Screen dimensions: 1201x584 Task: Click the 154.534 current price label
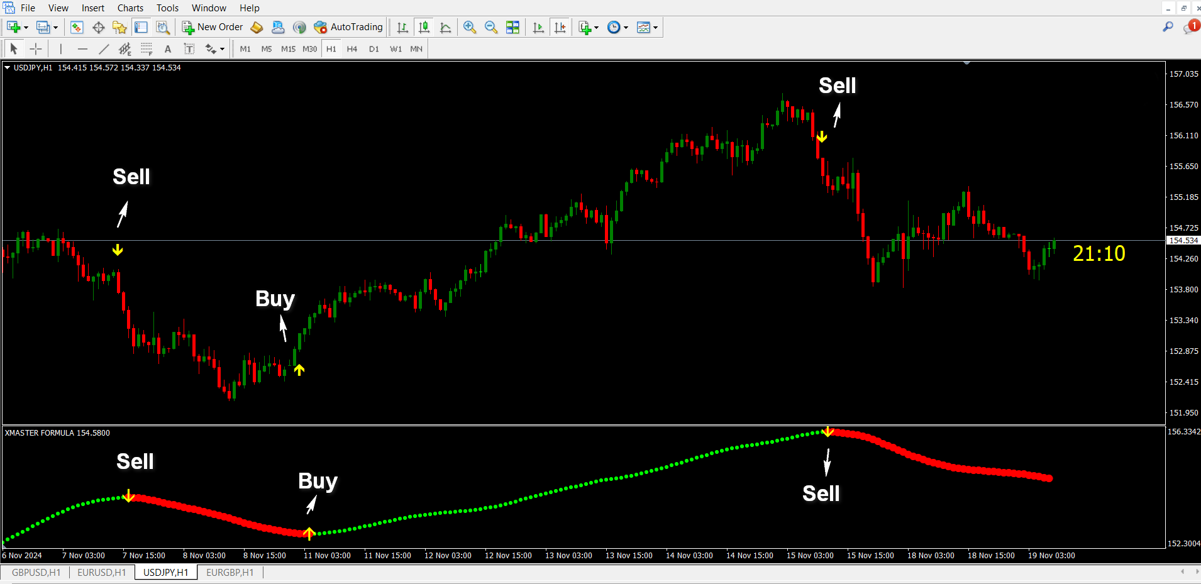(x=1183, y=241)
